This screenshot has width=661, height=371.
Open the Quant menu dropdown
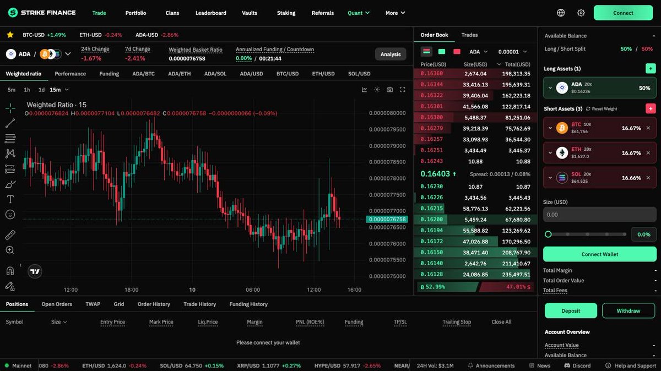click(x=359, y=13)
